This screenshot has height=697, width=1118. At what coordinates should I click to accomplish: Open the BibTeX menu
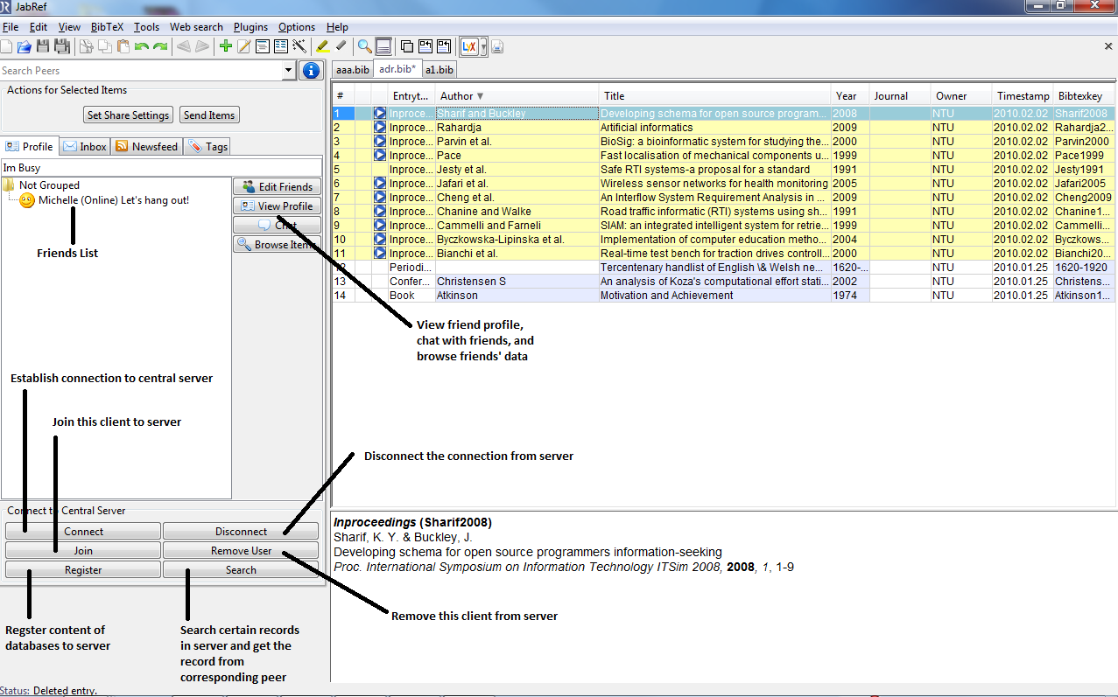pos(107,27)
